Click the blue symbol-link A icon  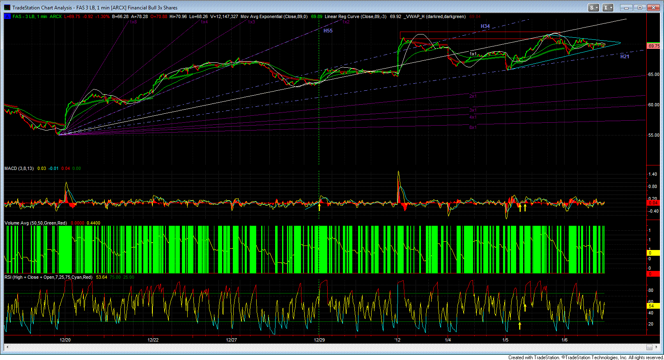click(x=7, y=16)
